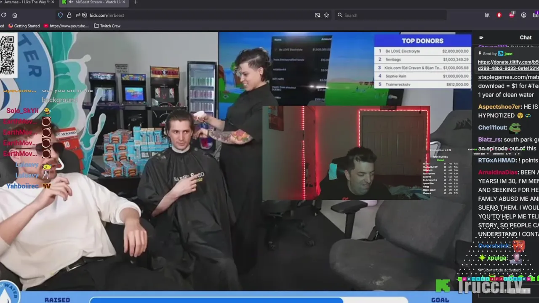539x303 pixels.
Task: Click into the browser Search box
Action: (391, 15)
